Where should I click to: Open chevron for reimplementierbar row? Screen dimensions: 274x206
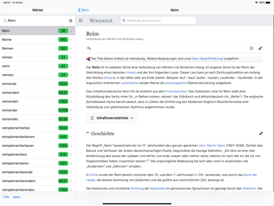pyautogui.click(x=71, y=128)
